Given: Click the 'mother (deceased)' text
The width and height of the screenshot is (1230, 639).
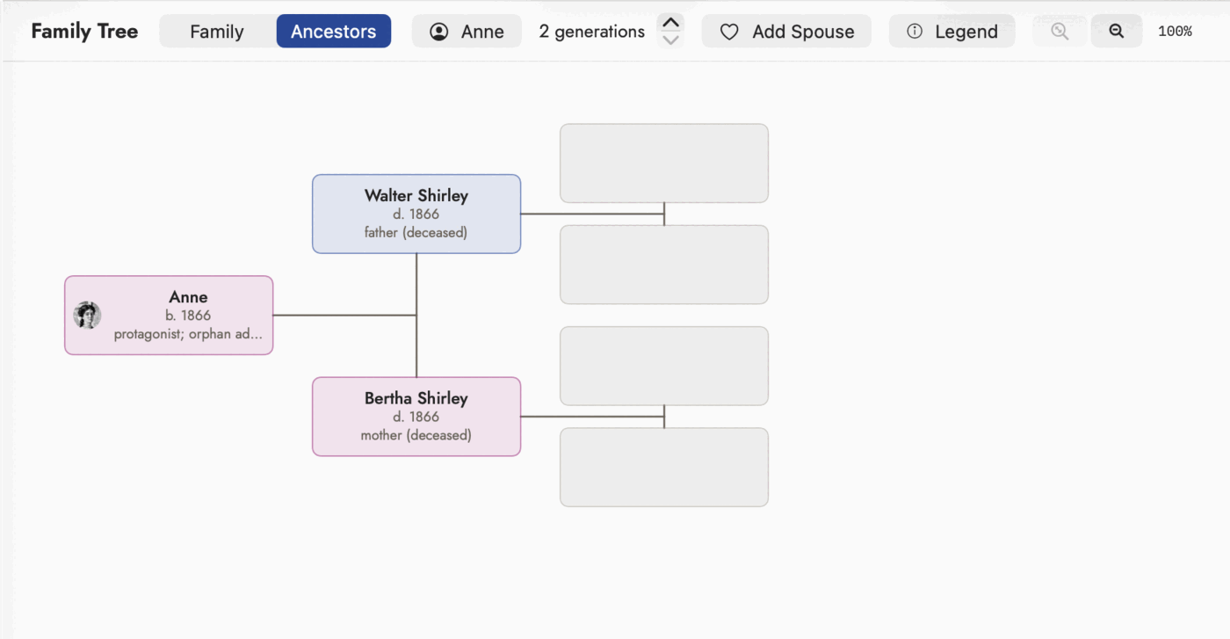Looking at the screenshot, I should tap(416, 435).
